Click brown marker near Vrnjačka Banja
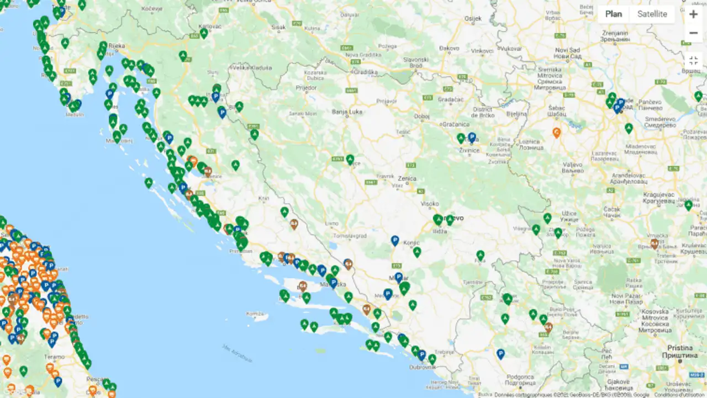The image size is (707, 398). coord(655,243)
